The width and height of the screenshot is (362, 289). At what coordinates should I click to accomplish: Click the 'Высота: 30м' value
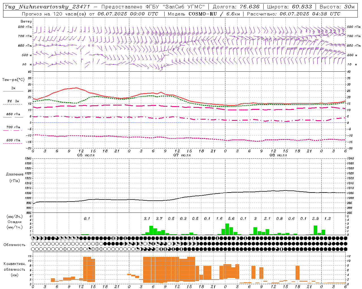point(337,7)
